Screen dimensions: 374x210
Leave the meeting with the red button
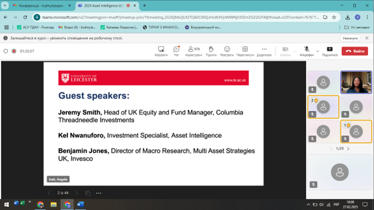pyautogui.click(x=355, y=51)
